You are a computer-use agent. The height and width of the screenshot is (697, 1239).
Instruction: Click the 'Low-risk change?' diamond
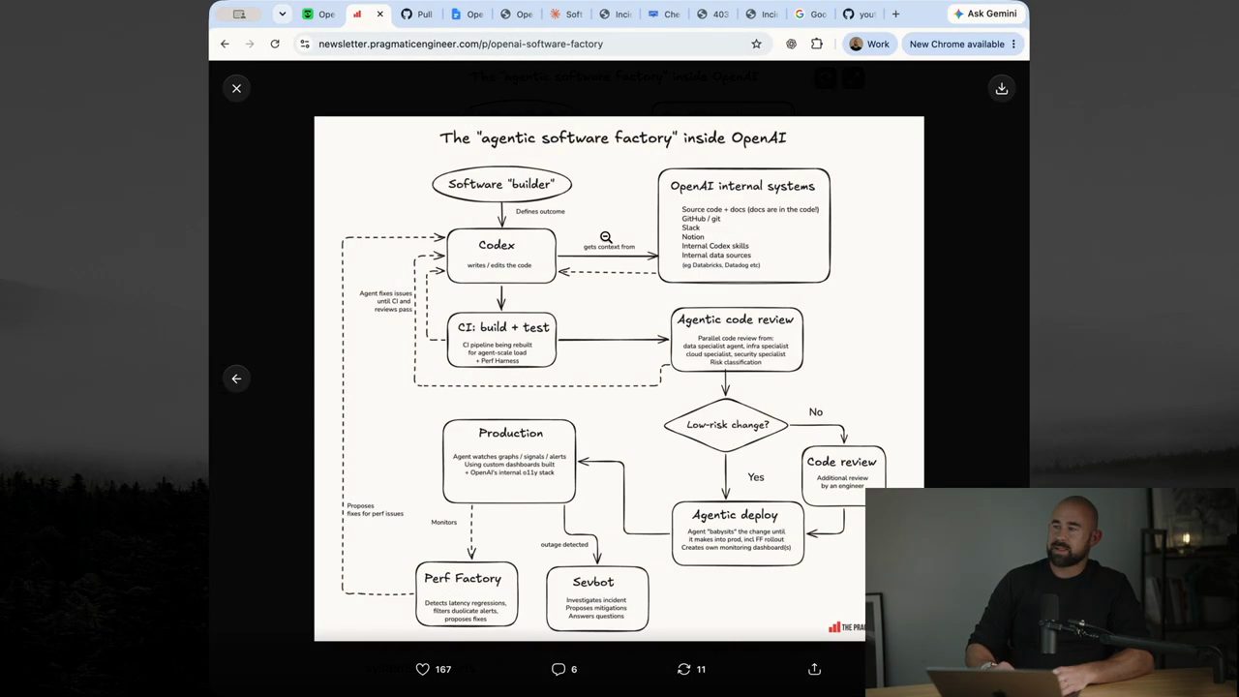pyautogui.click(x=726, y=424)
